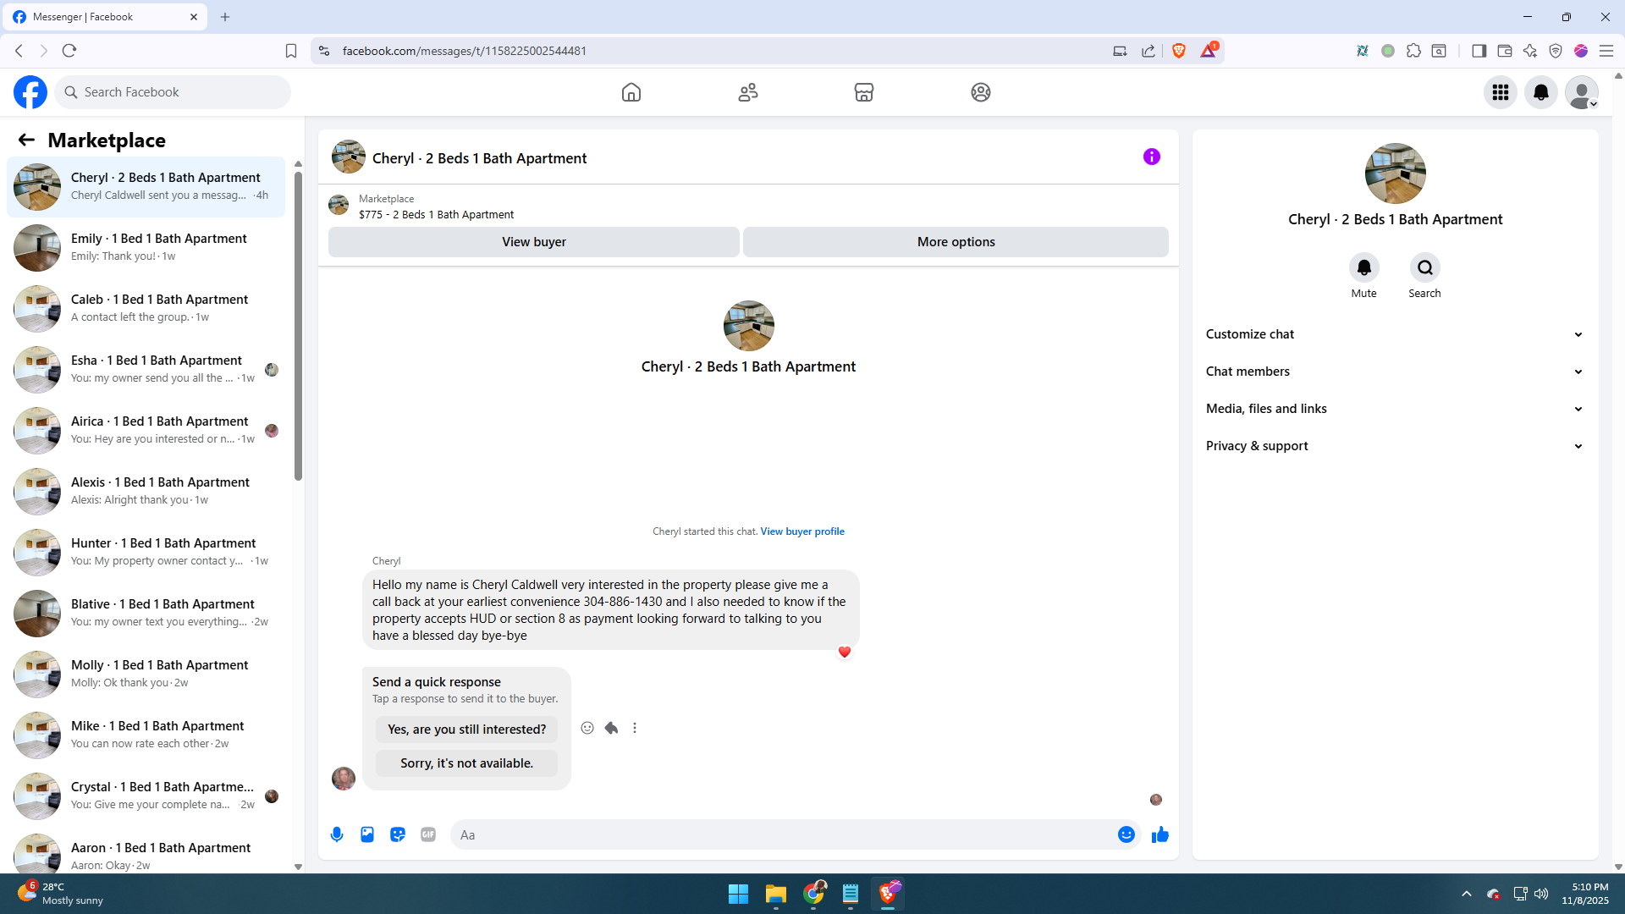
Task: Go to Marketplace tab in top navigation
Action: (863, 92)
